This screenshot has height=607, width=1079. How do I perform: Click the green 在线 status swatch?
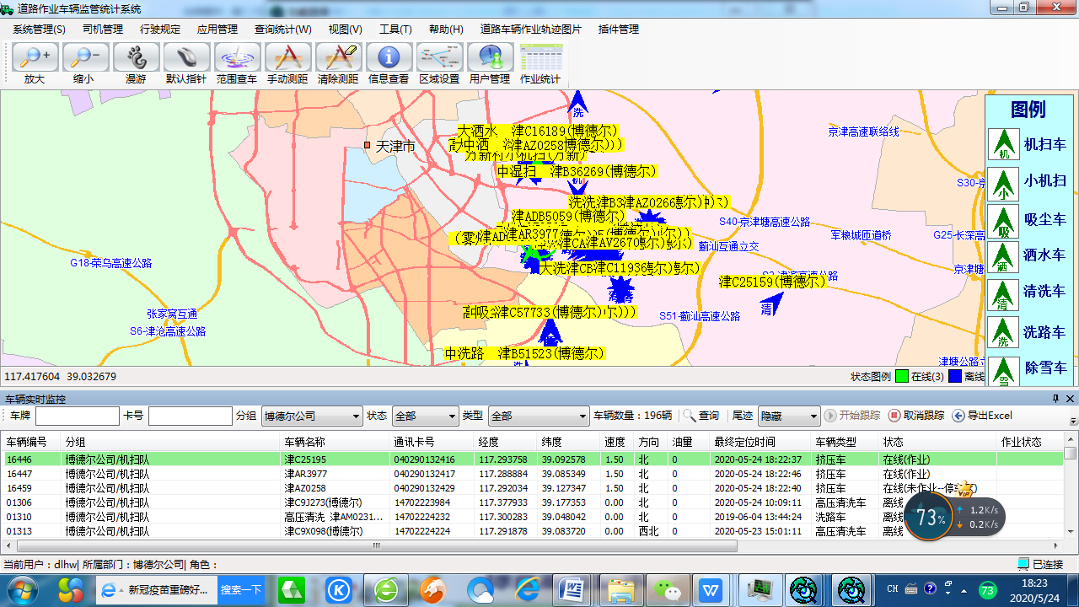pos(901,377)
